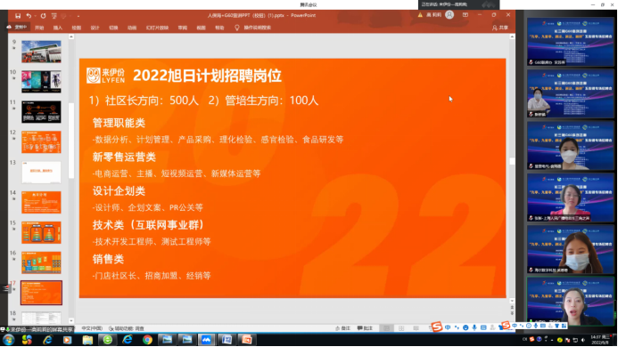Click the slide title 2022旭日计划招聘岗位
Screen dimensions: 618x347
click(207, 76)
